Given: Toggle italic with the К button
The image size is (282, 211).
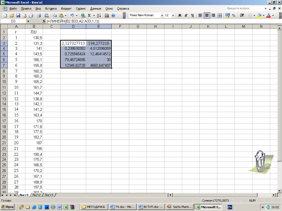Looking at the screenshot, I should 186,15.
